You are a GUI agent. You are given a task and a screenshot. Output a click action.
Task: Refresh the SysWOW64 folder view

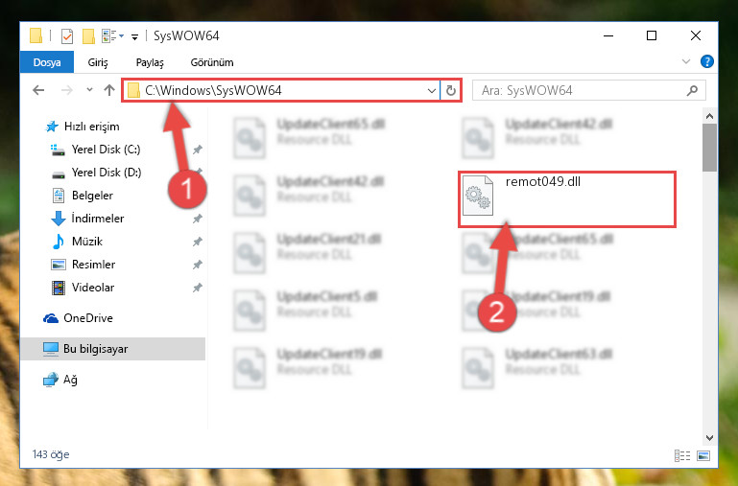[451, 90]
